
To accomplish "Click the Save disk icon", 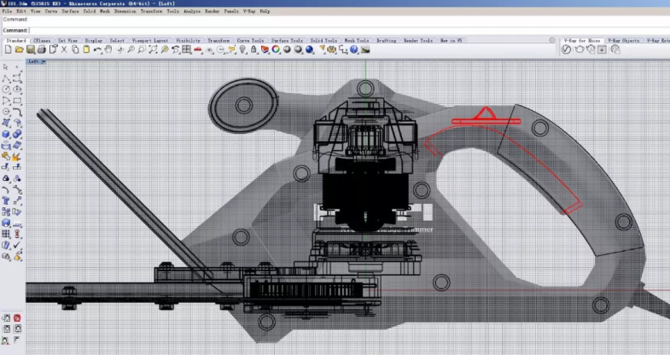I will (31, 50).
